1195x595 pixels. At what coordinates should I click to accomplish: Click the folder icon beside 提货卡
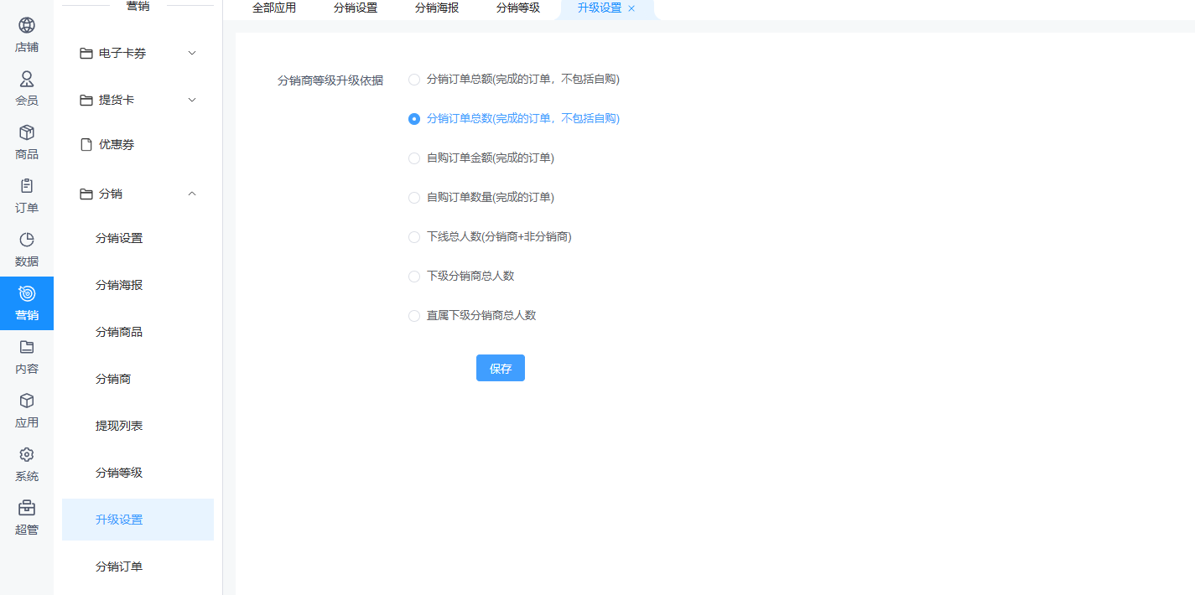pyautogui.click(x=86, y=100)
